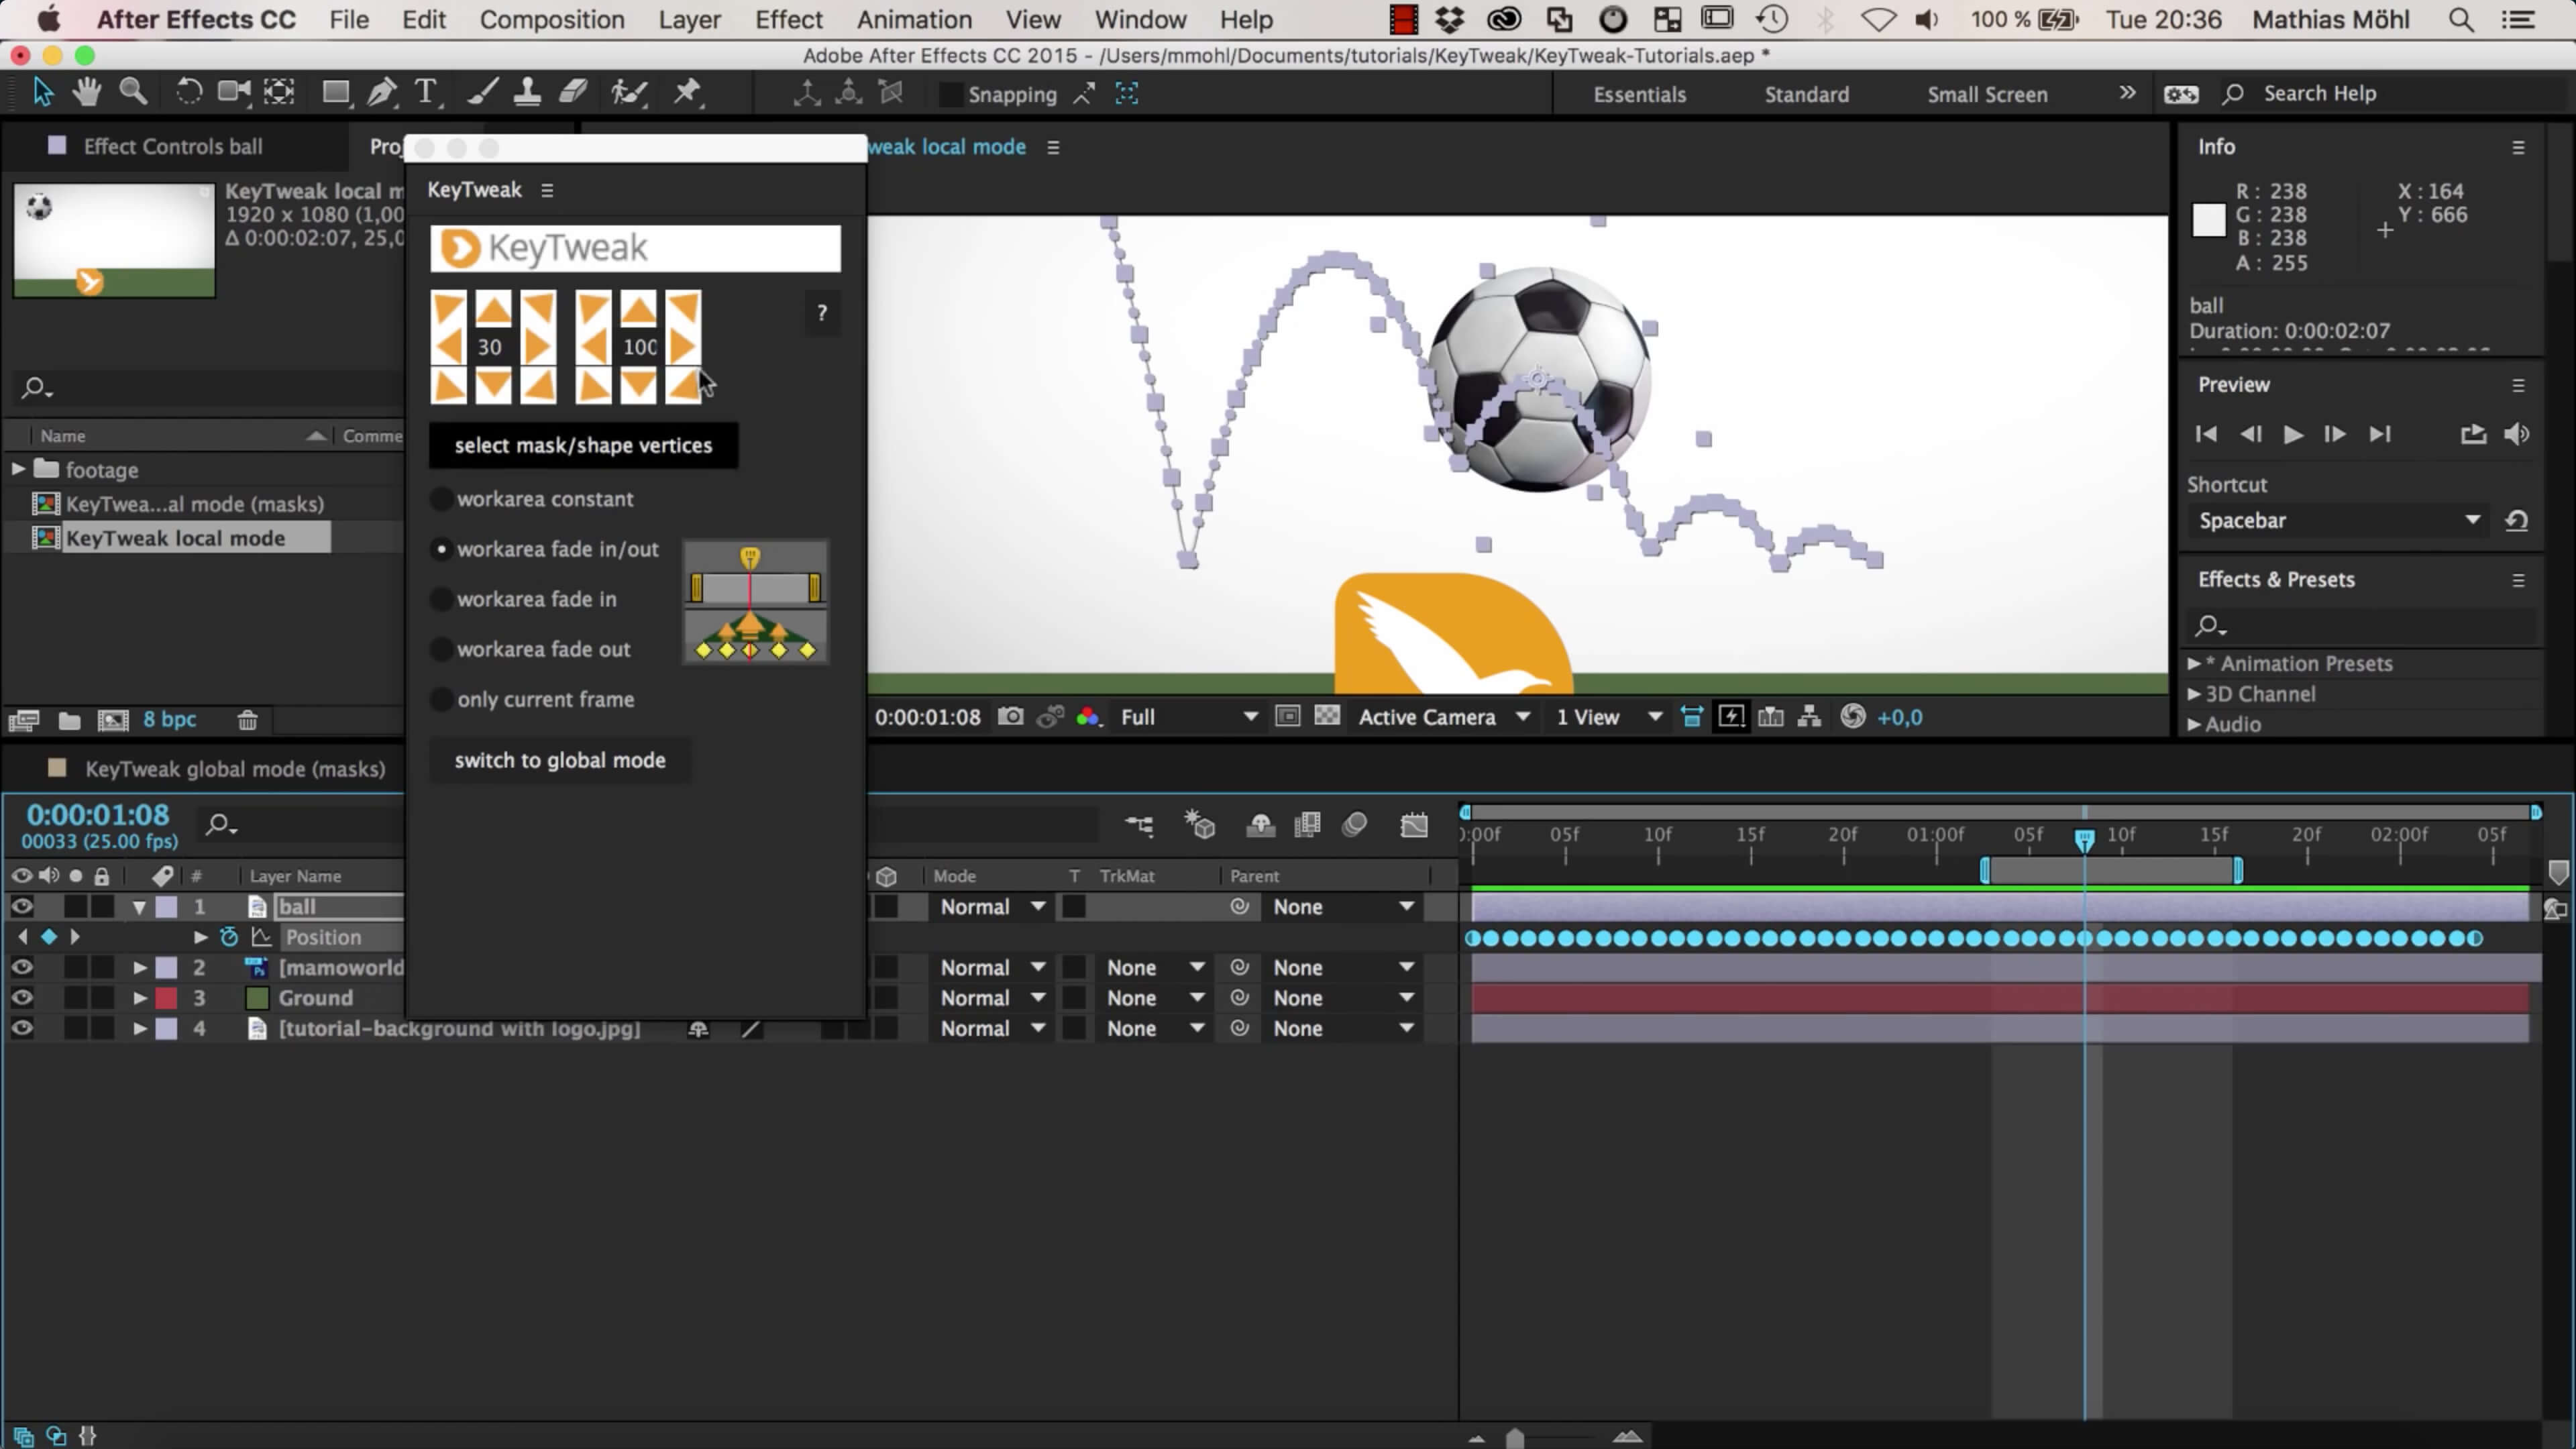Viewport: 2576px width, 1449px height.
Task: Select the Rotation tool in toolbar
Action: [x=188, y=93]
